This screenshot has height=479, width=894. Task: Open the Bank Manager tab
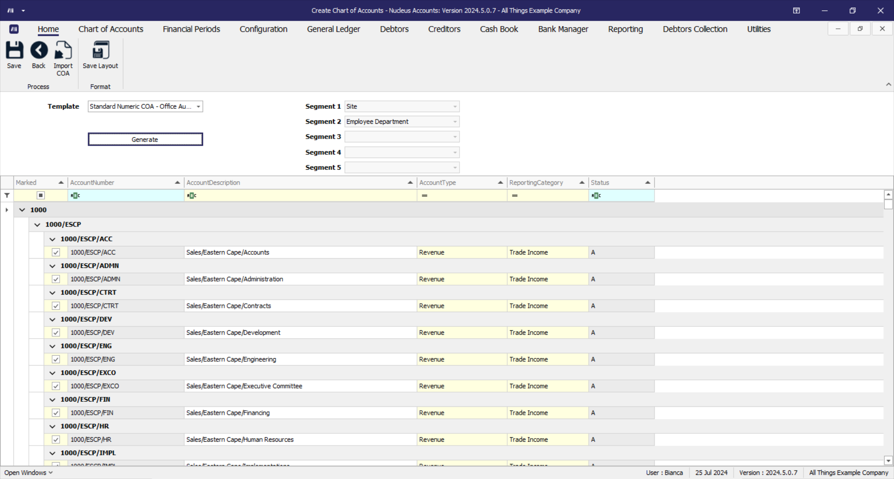pyautogui.click(x=563, y=29)
